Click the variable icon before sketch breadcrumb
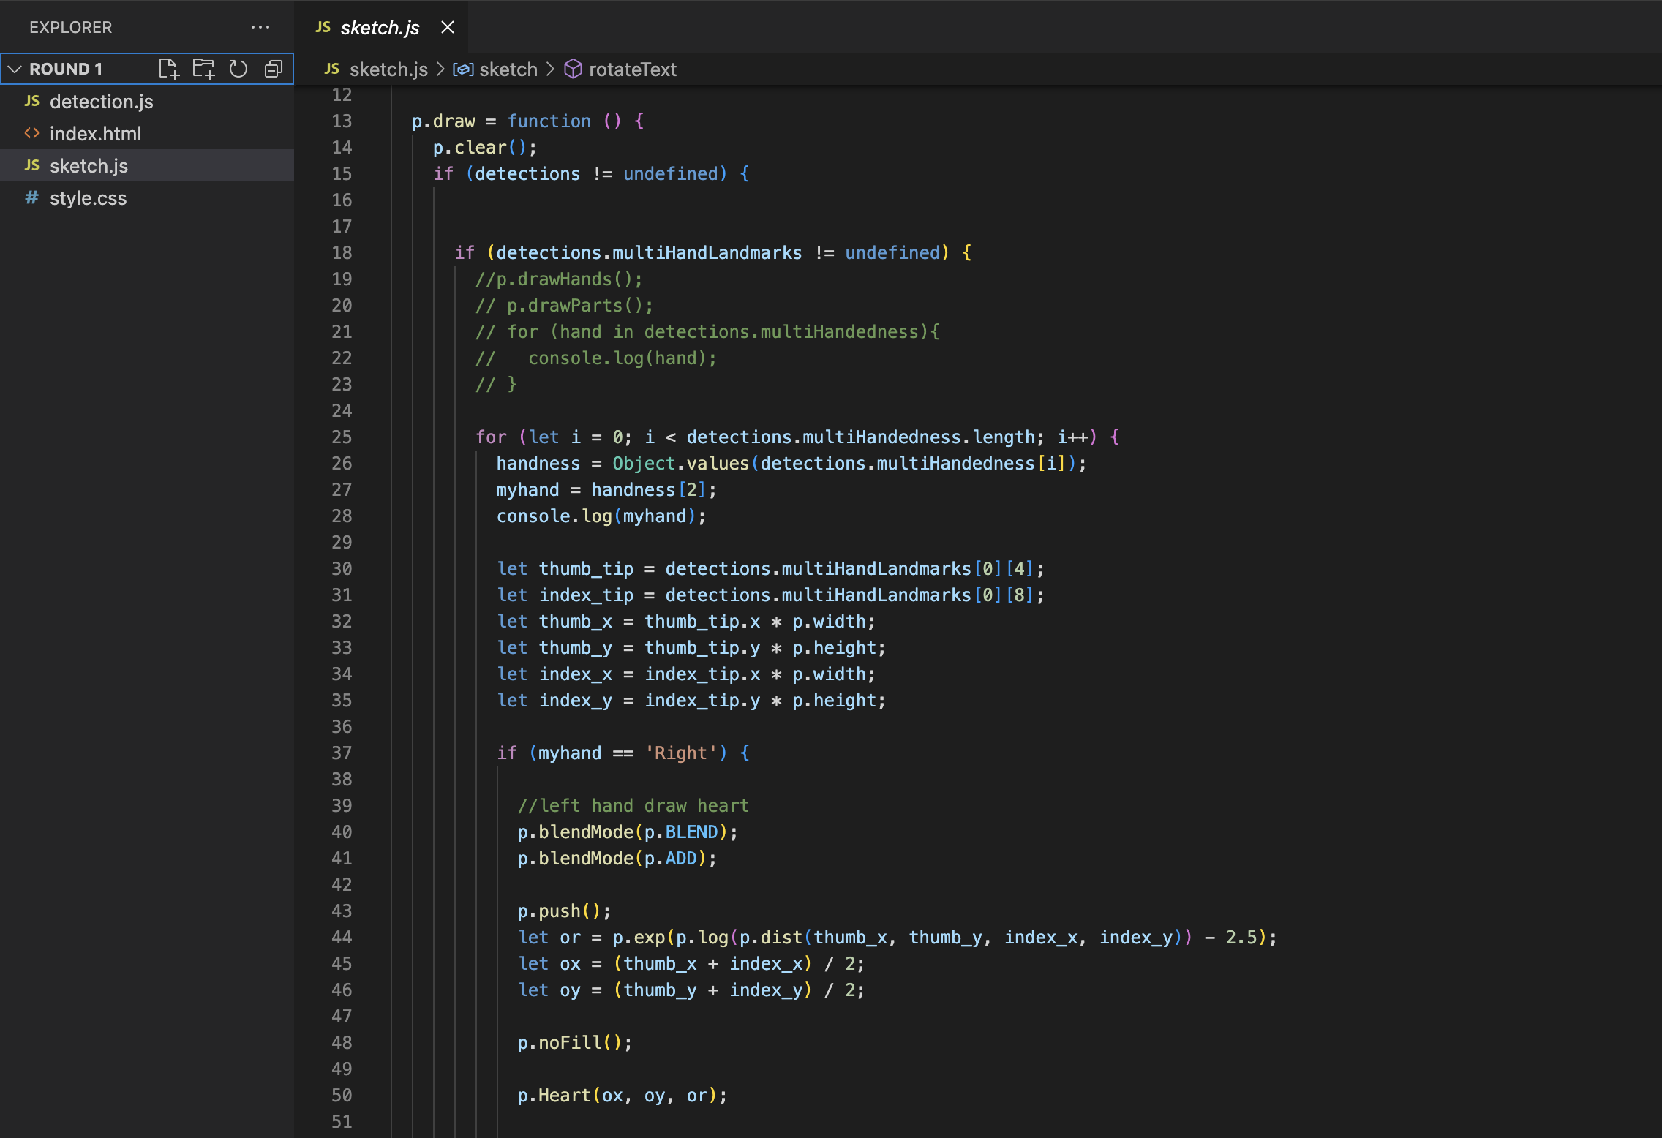The height and width of the screenshot is (1138, 1662). coord(463,69)
